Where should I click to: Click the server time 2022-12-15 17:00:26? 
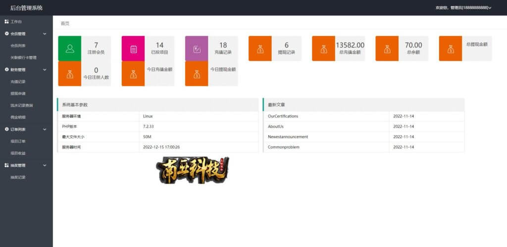161,147
